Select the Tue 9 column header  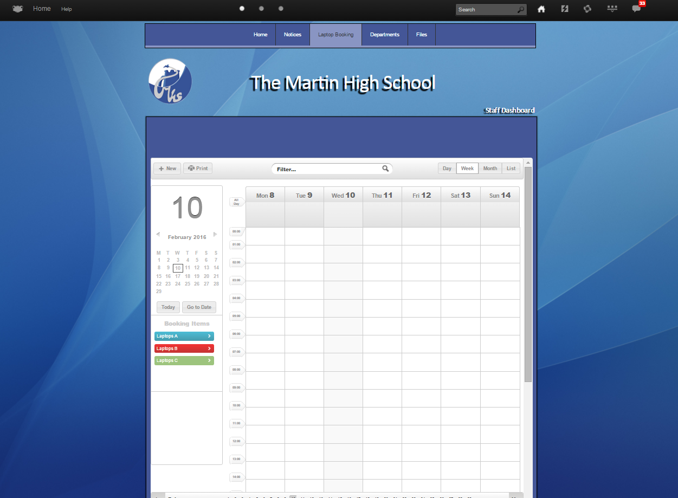pos(304,195)
